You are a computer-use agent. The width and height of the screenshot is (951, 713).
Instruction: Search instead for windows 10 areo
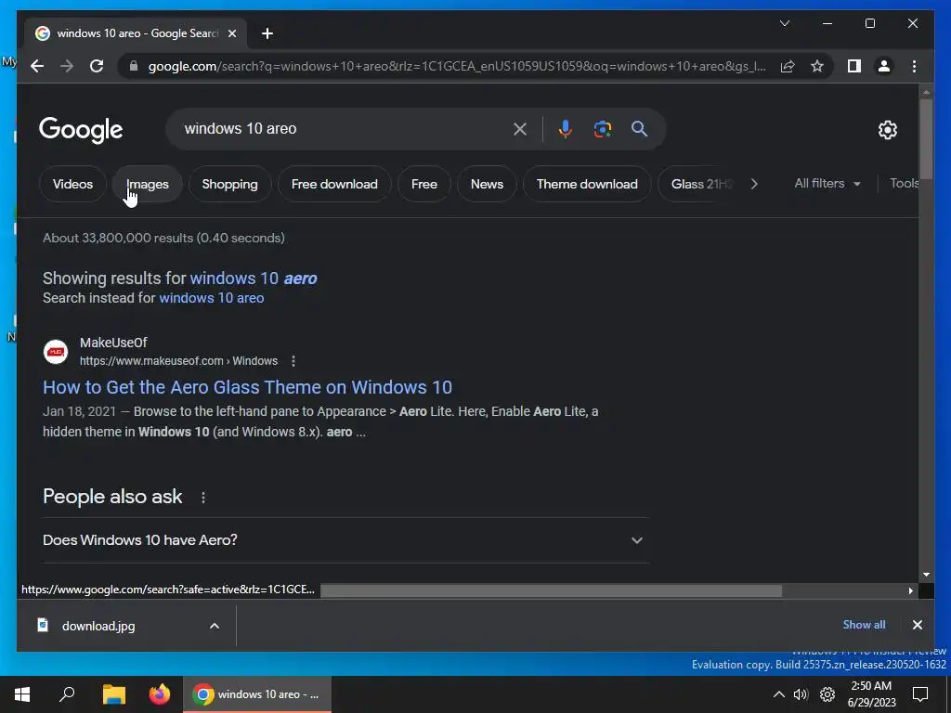click(x=212, y=298)
